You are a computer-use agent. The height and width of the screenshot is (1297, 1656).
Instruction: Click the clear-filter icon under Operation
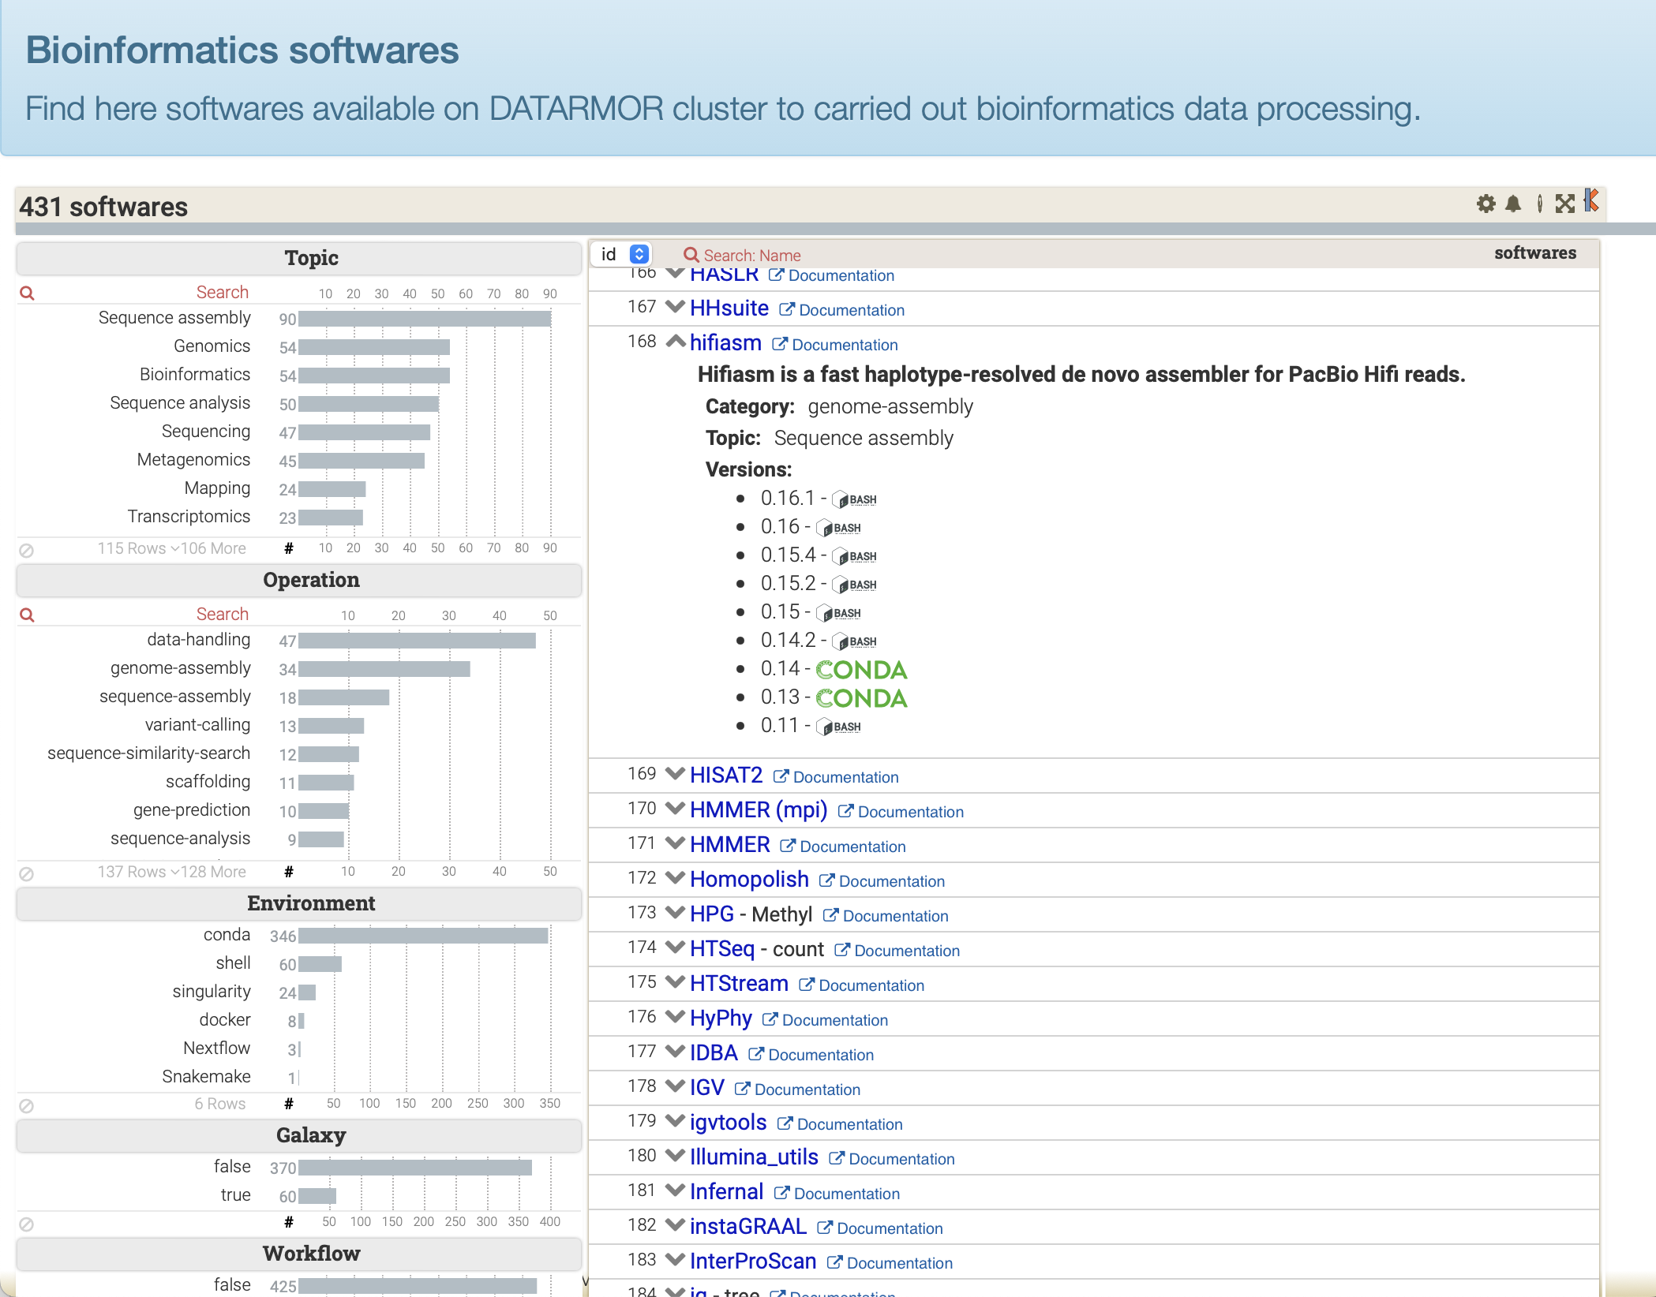pyautogui.click(x=26, y=873)
